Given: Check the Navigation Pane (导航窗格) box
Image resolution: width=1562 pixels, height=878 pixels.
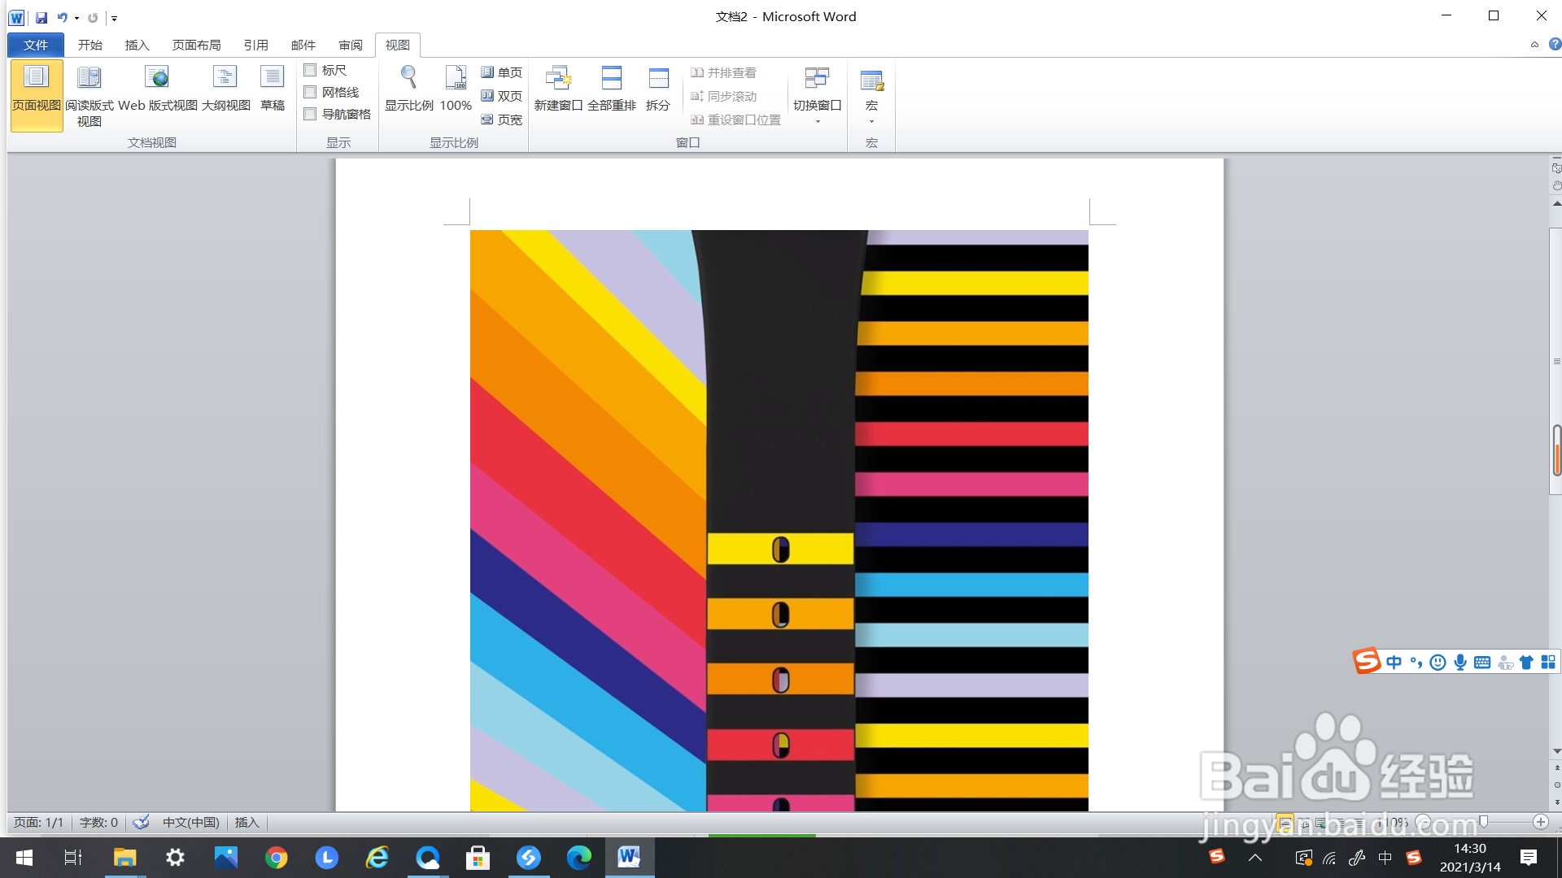Looking at the screenshot, I should (310, 115).
